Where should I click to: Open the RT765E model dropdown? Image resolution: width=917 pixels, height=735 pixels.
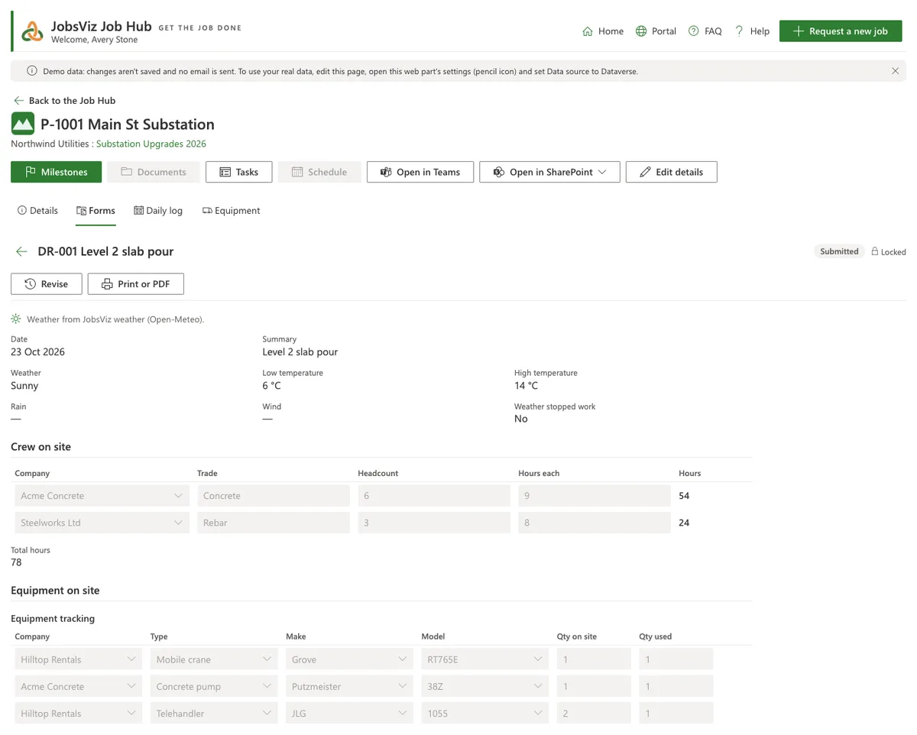tap(485, 659)
